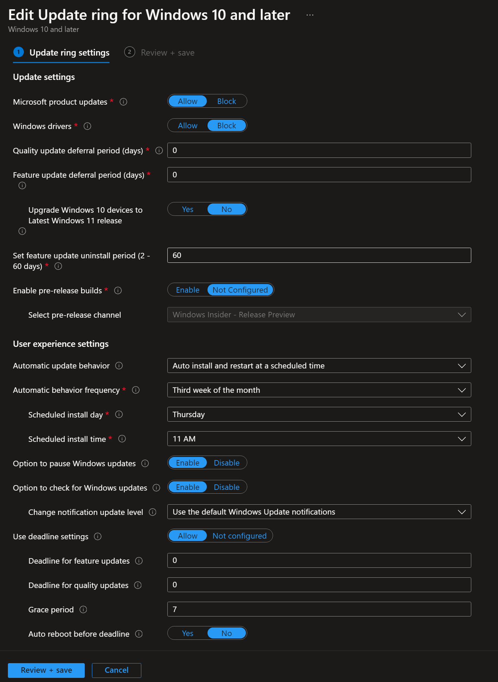This screenshot has height=682, width=498.
Task: Open the Automatic update behavior dropdown
Action: (x=319, y=366)
